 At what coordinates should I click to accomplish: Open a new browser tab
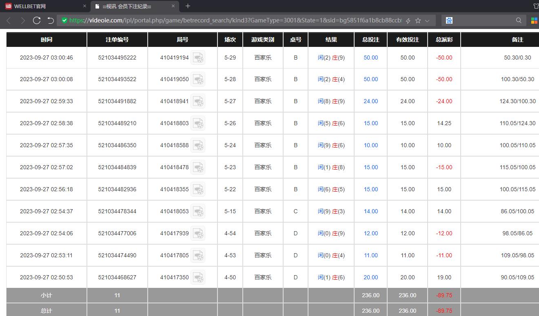[x=188, y=6]
